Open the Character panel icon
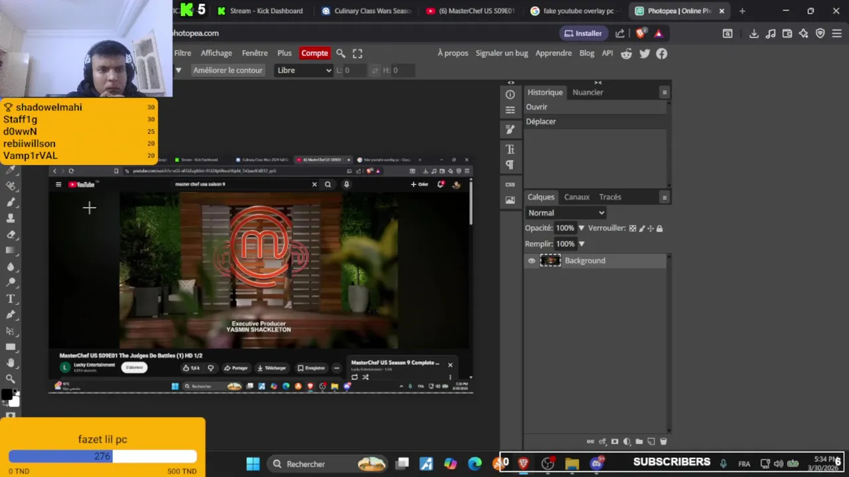 (510, 149)
